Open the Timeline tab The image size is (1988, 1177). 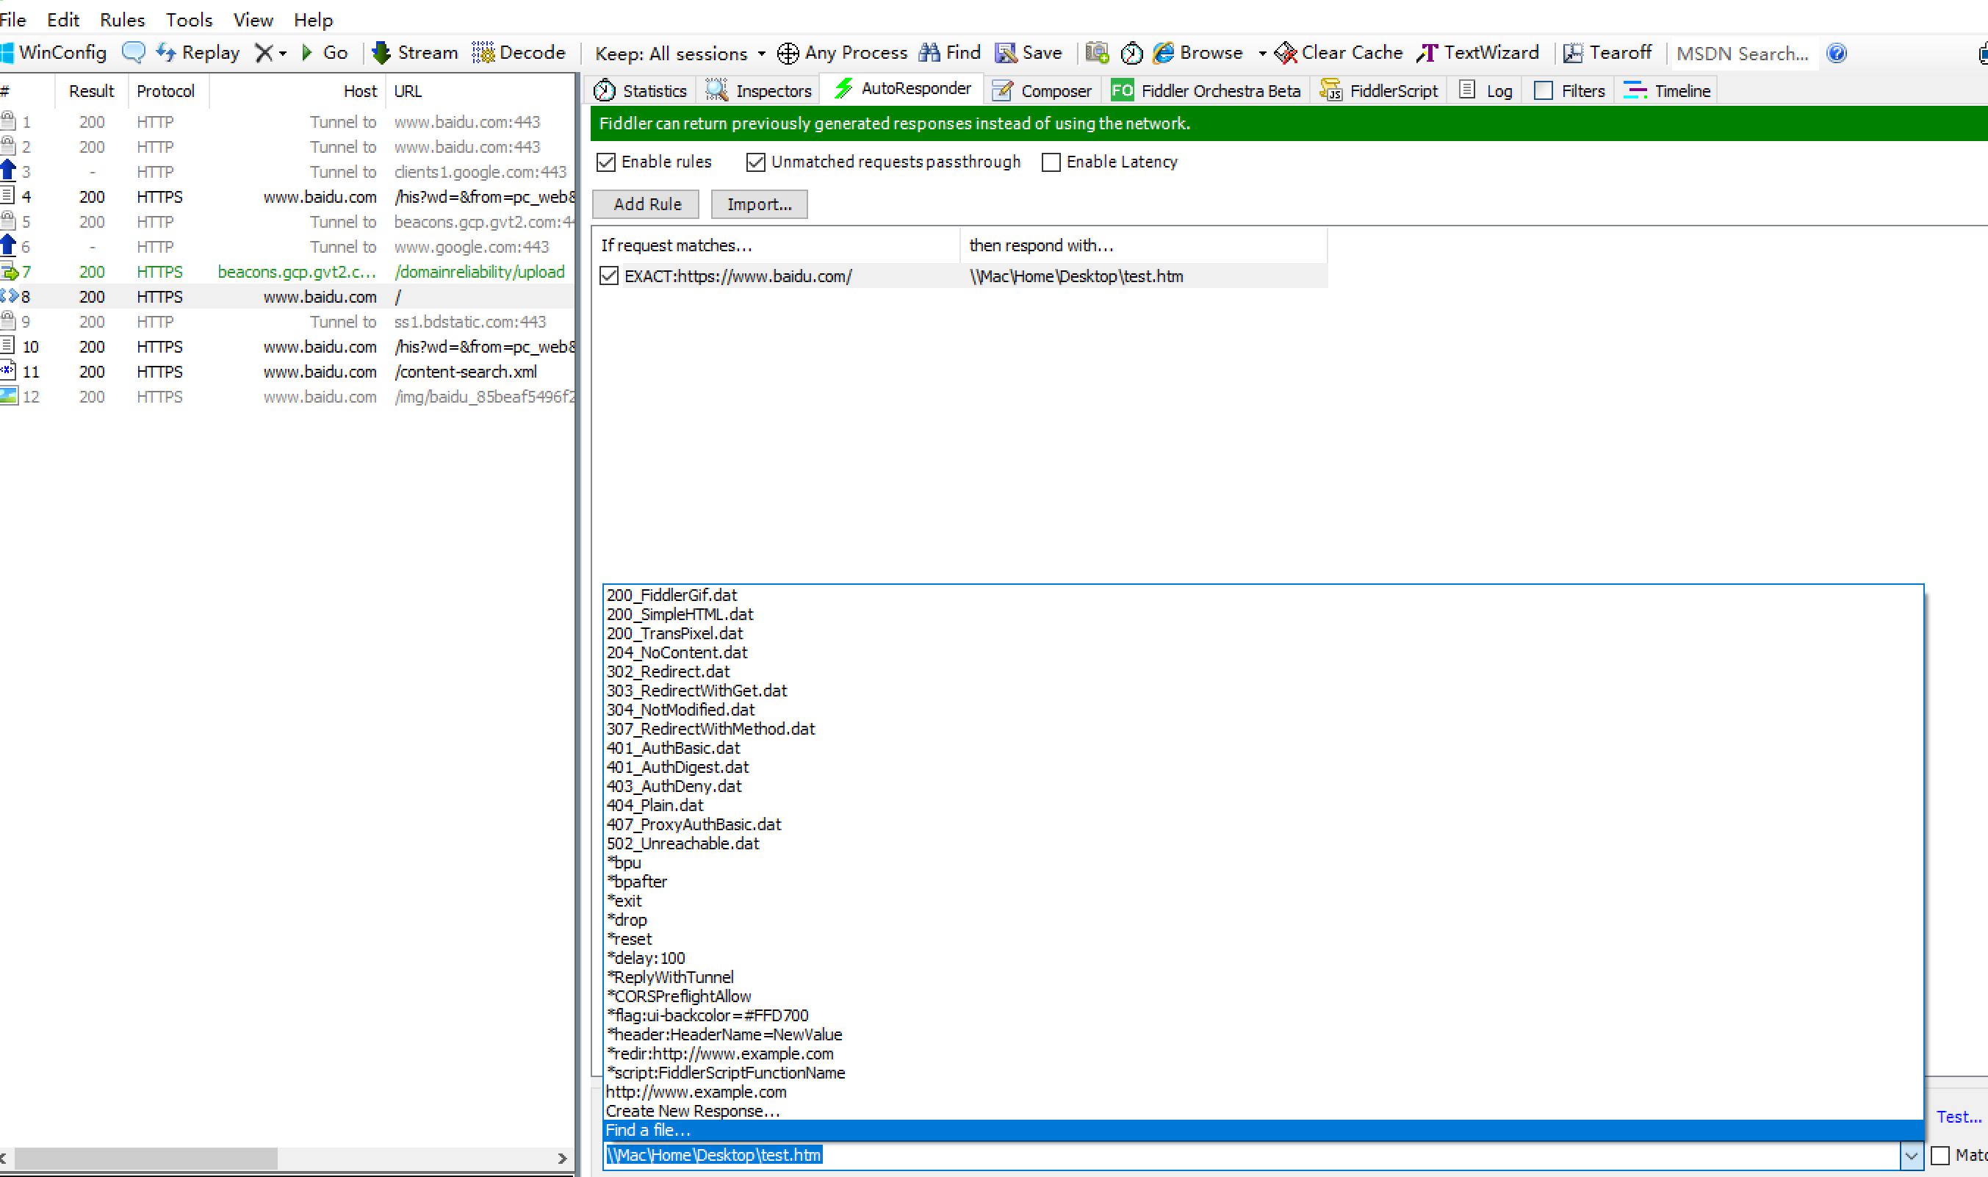[1667, 90]
